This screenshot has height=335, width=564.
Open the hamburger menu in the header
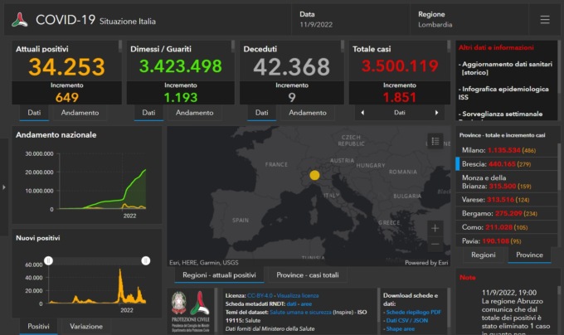pyautogui.click(x=544, y=20)
